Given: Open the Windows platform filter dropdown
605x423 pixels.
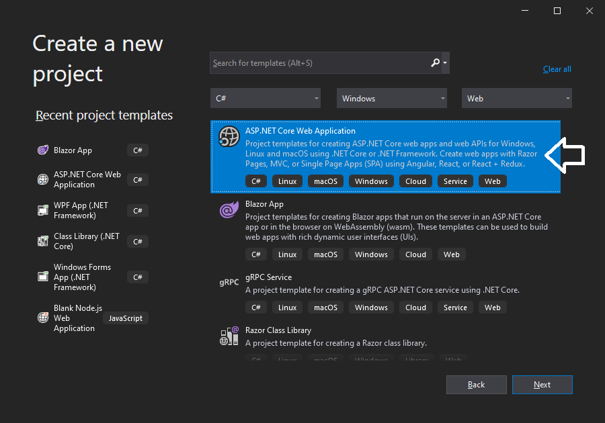Looking at the screenshot, I should tap(392, 98).
